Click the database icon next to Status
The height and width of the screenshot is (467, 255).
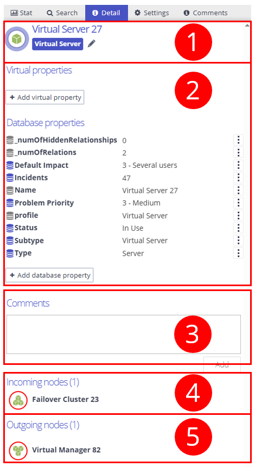(x=10, y=228)
